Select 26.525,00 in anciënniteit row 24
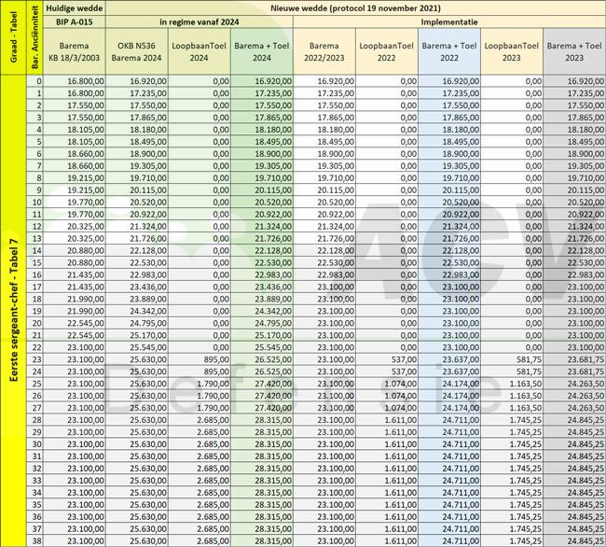 [262, 372]
